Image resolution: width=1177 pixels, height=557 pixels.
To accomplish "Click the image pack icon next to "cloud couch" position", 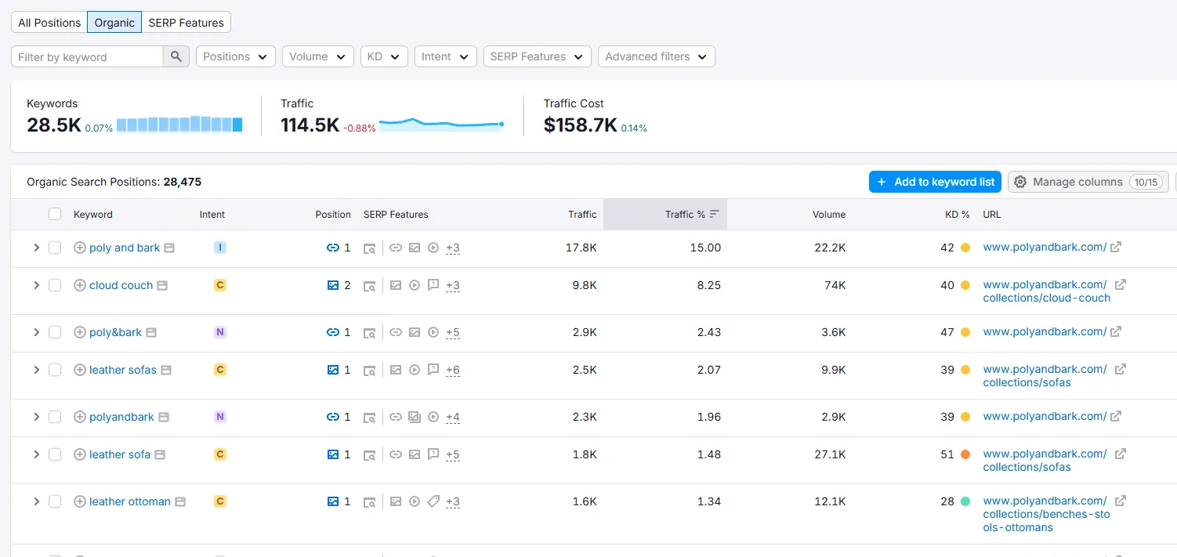I will (333, 285).
